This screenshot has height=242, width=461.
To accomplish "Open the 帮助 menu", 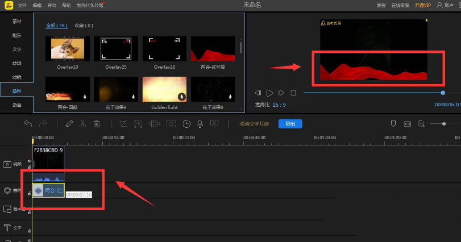I will click(66, 5).
